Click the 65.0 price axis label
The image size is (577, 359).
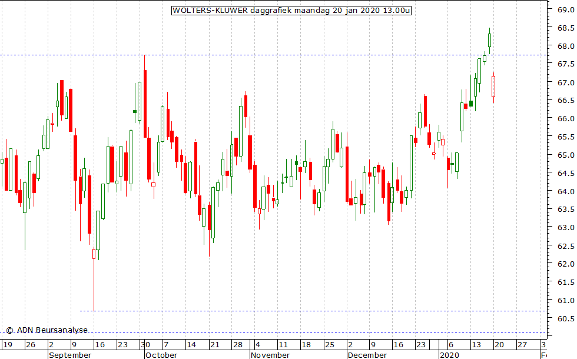(x=566, y=155)
